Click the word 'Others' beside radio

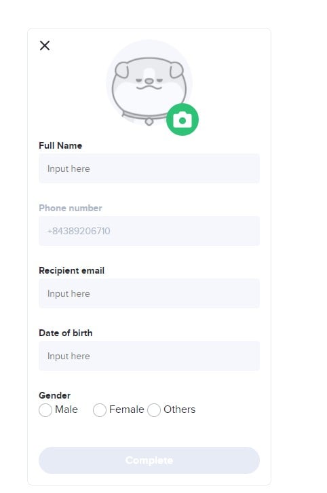coord(180,409)
